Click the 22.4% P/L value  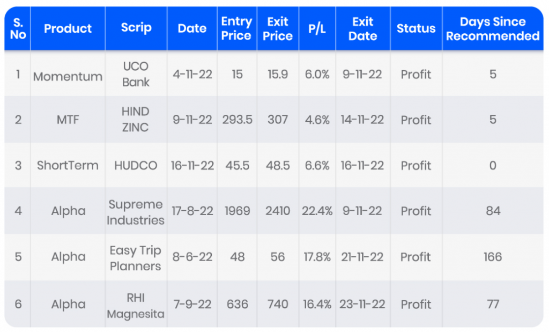coord(317,211)
